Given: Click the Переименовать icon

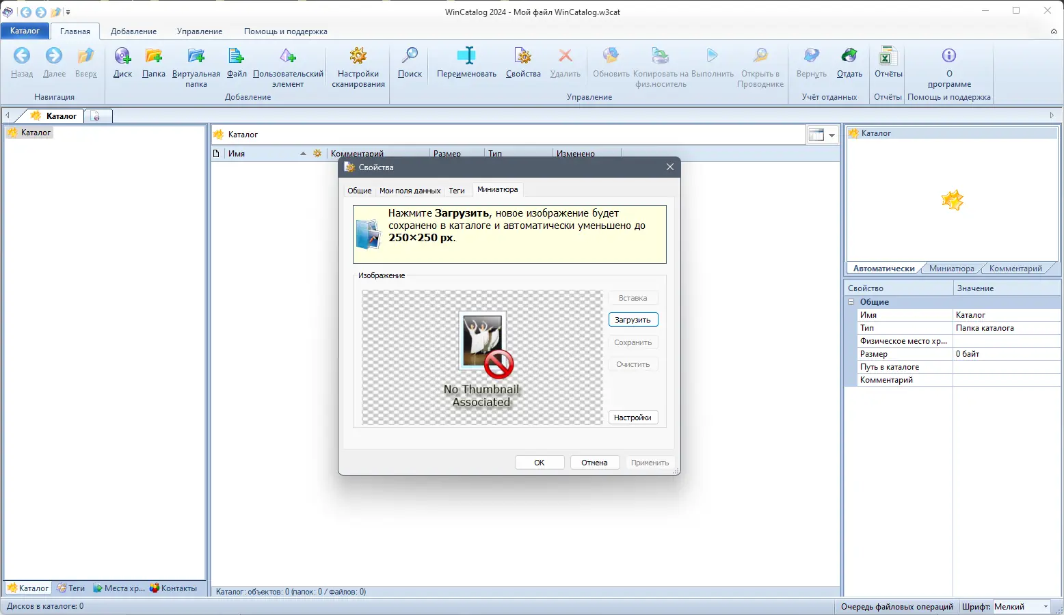Looking at the screenshot, I should tap(466, 63).
